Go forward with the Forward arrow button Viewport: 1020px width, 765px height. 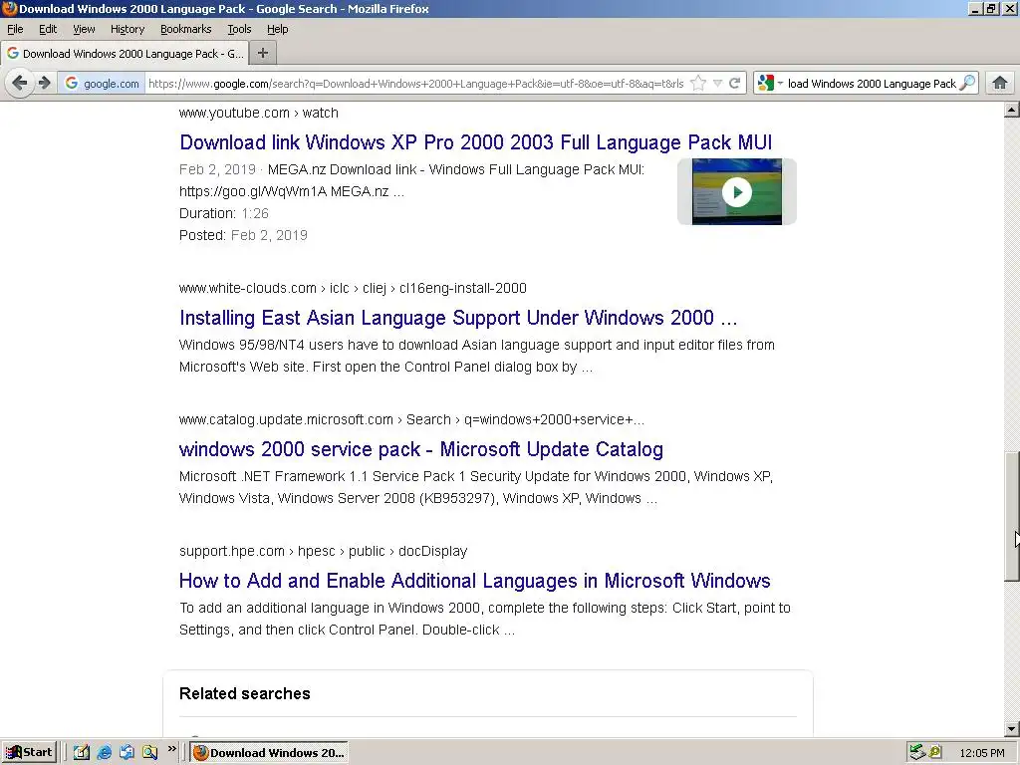tap(44, 84)
